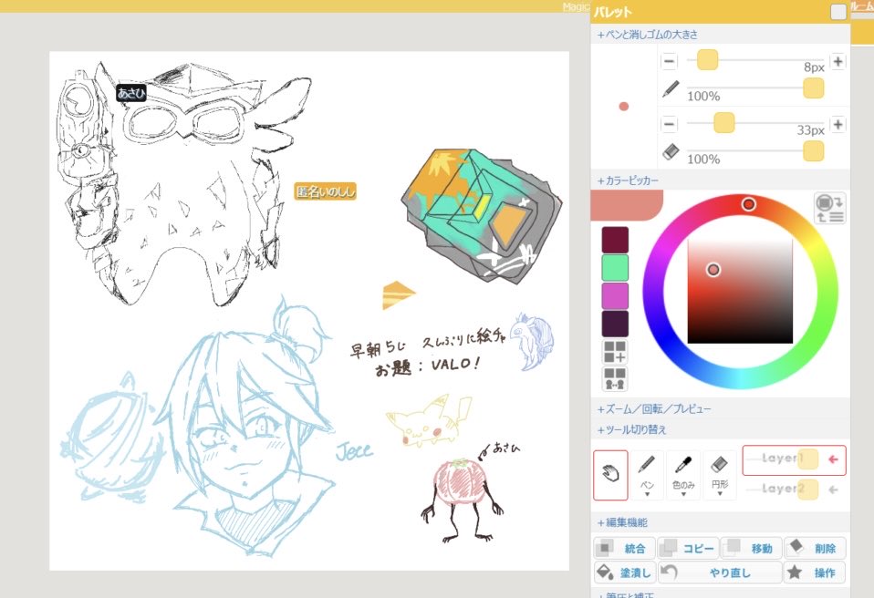The width and height of the screenshot is (874, 598).
Task: Switch color picker display mode icon
Action: click(x=829, y=208)
